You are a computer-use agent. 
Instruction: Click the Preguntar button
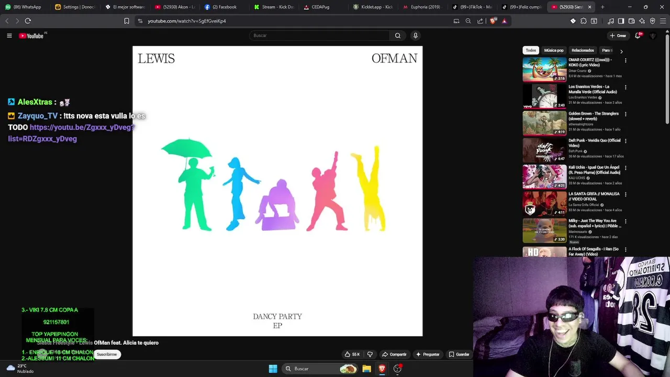point(428,354)
